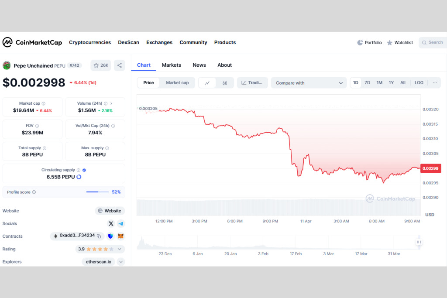Screen dimensions: 447x298
Task: Open Community nav menu
Action: [193, 42]
